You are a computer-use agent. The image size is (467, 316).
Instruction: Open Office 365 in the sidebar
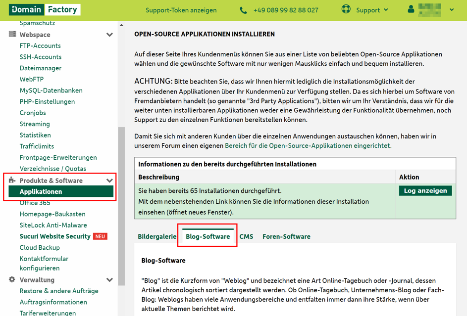click(x=35, y=203)
